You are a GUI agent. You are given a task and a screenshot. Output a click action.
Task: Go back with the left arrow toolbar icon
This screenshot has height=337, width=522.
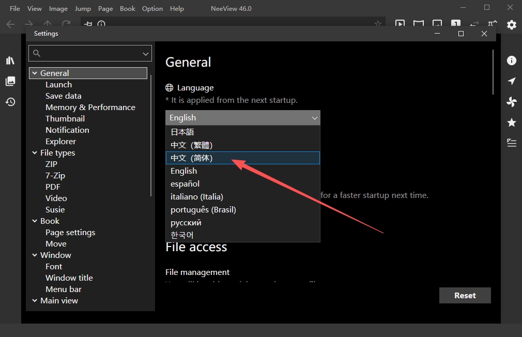[10, 24]
